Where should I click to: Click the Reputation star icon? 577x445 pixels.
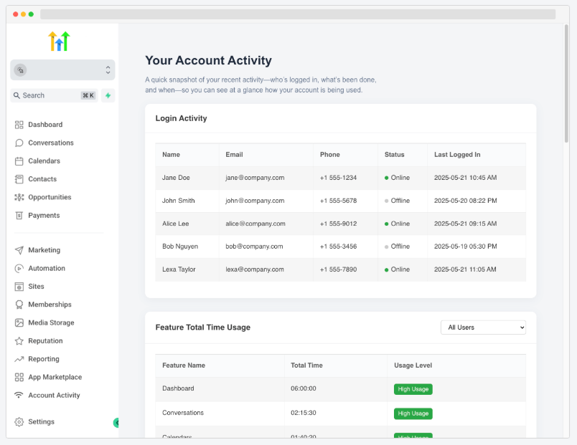19,341
